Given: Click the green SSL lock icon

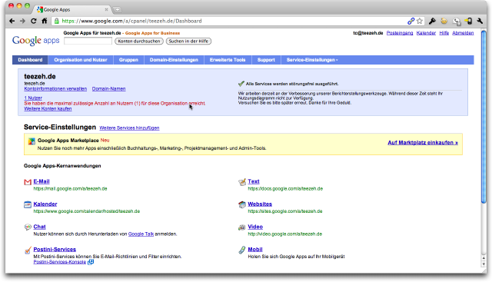Looking at the screenshot, I should pyautogui.click(x=56, y=21).
